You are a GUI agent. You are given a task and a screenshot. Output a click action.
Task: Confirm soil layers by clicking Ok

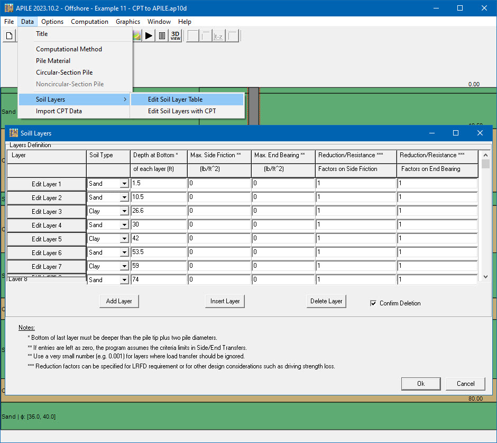click(x=421, y=383)
